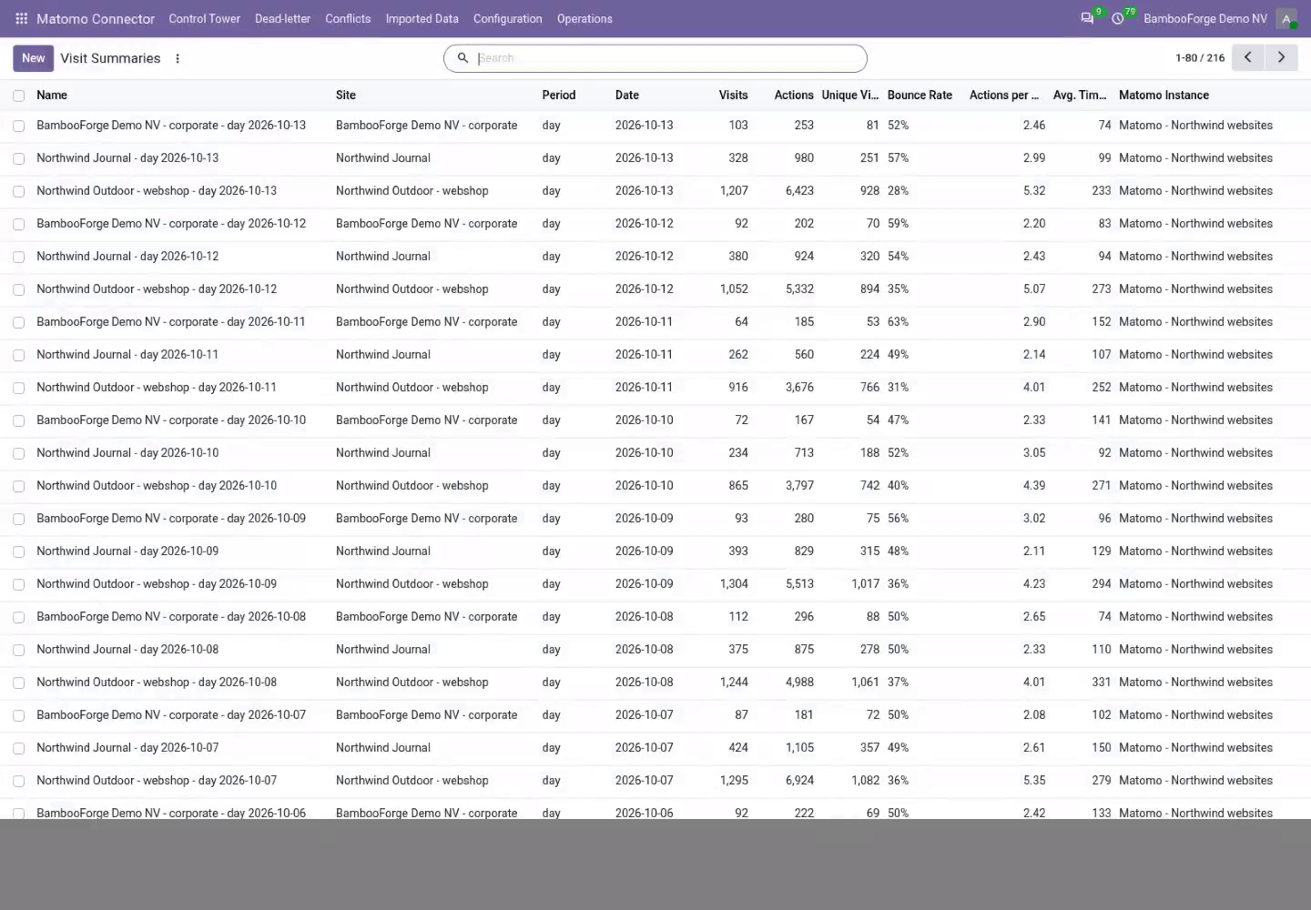
Task: Click the 63% bounce rate cell
Action: [x=899, y=322]
